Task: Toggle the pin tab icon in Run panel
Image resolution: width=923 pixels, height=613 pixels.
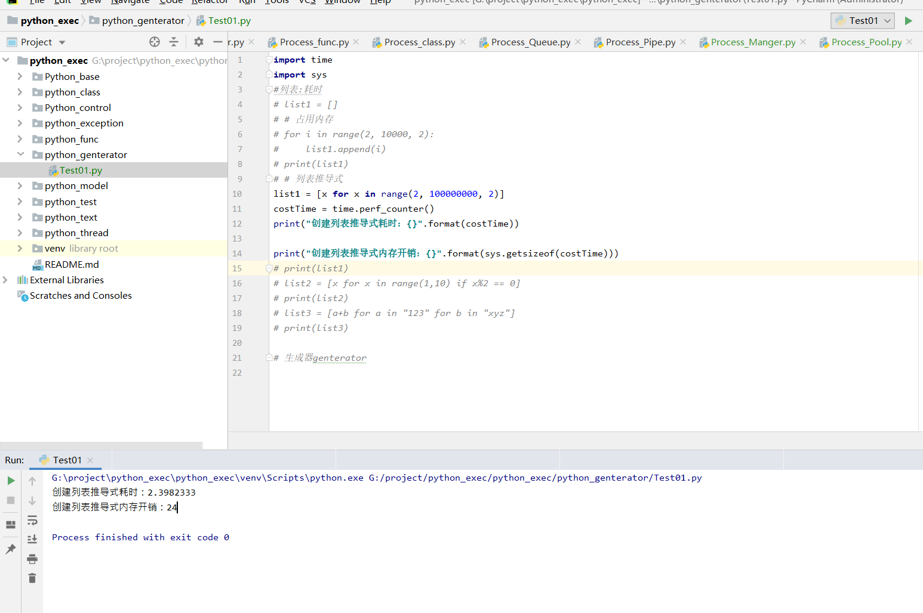Action: pos(11,549)
